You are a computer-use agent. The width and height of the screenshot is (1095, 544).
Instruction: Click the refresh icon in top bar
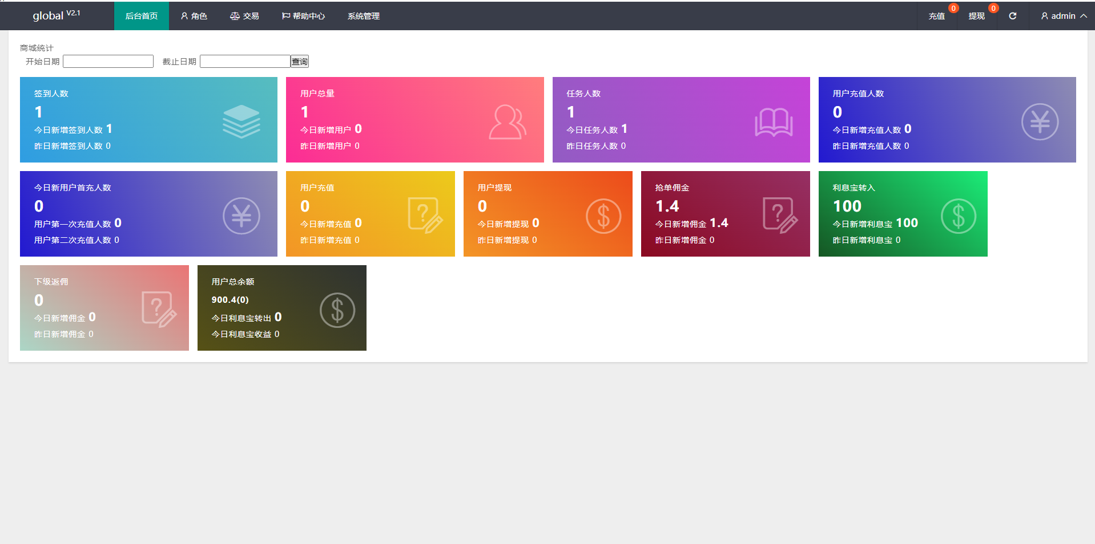pyautogui.click(x=1012, y=16)
